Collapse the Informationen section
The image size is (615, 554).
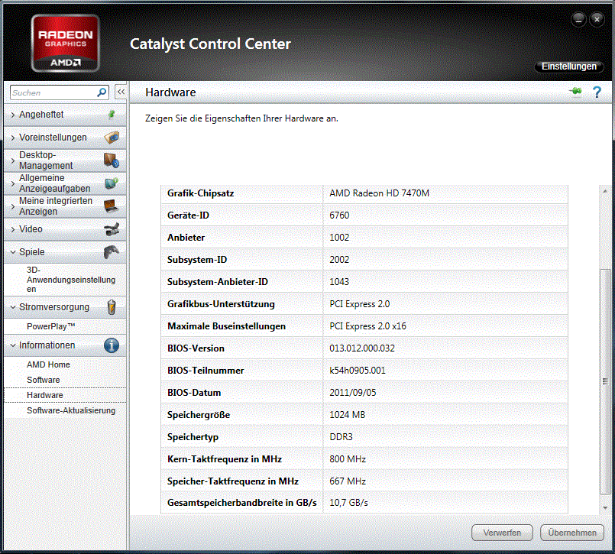point(13,345)
